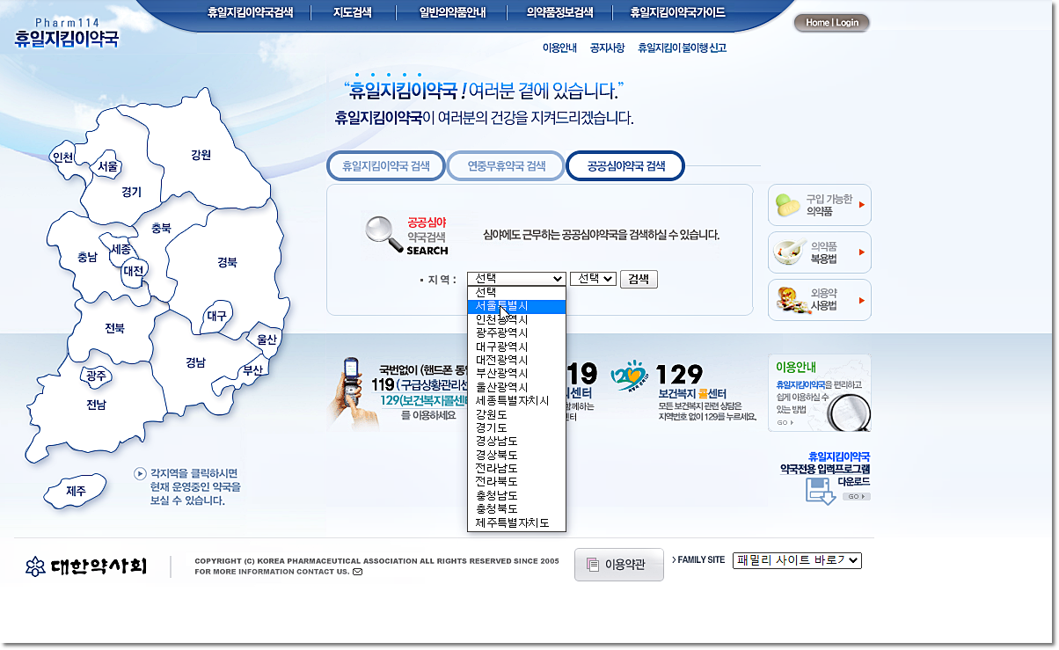Click the 129 보건복지 콜센터 logo

[629, 376]
